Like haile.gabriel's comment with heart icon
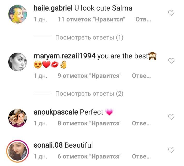The height and width of the screenshot is (166, 184). (x=171, y=13)
